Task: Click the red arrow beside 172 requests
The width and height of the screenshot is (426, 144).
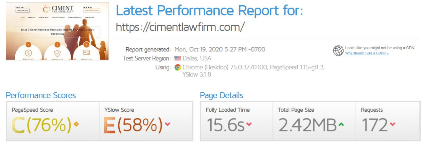Action: 393,124
